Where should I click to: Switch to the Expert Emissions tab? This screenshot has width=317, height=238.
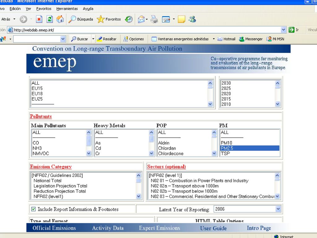(159, 228)
